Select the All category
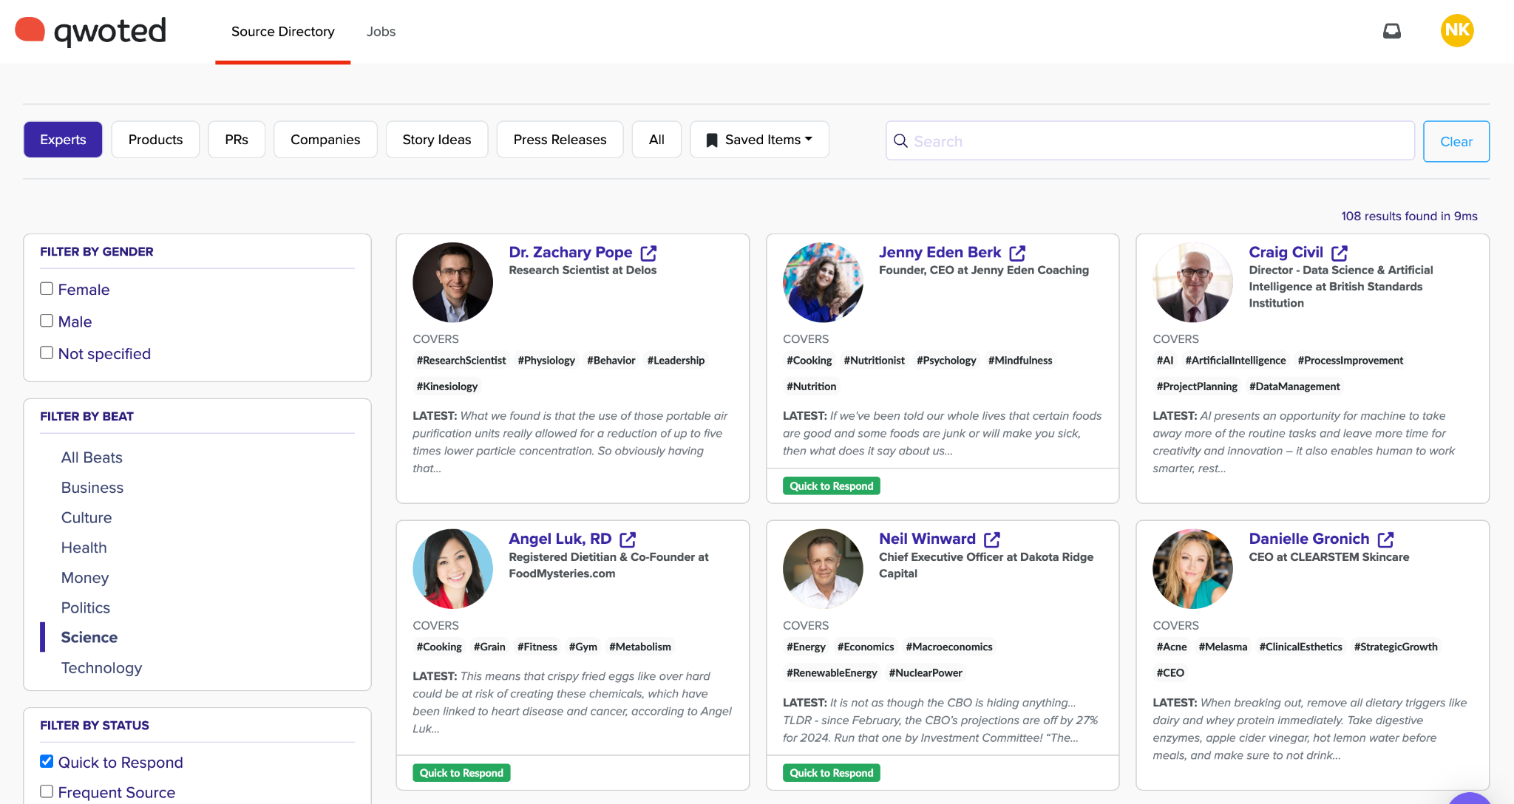The image size is (1514, 804). click(x=656, y=140)
